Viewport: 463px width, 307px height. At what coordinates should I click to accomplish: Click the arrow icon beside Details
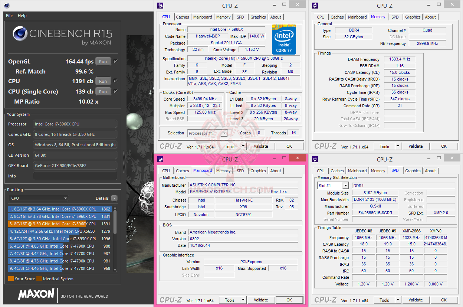[114, 198]
